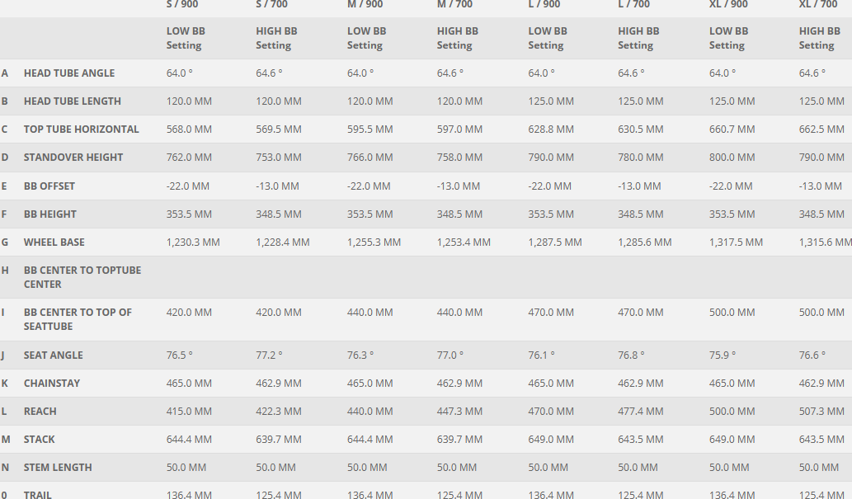Click the CHAINSTAY row label

point(52,384)
